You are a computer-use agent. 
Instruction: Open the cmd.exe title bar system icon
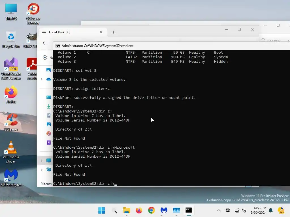point(58,46)
